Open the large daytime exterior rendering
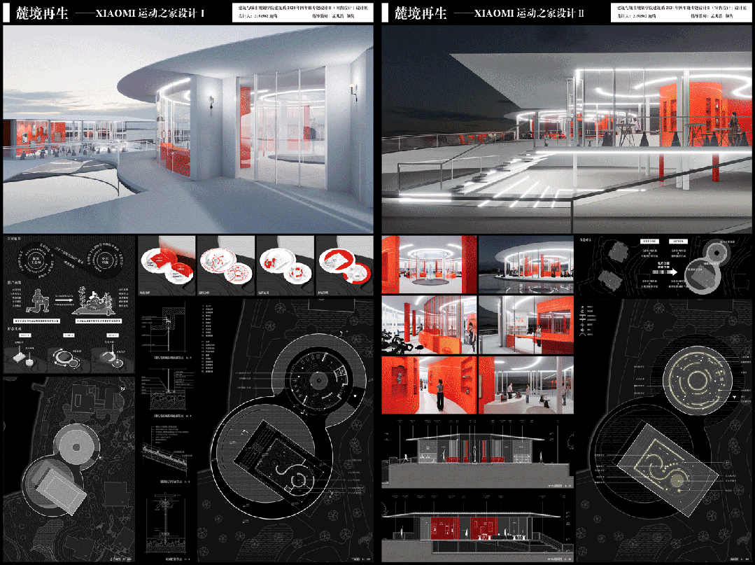Viewport: 755px width, 565px height. click(x=188, y=129)
